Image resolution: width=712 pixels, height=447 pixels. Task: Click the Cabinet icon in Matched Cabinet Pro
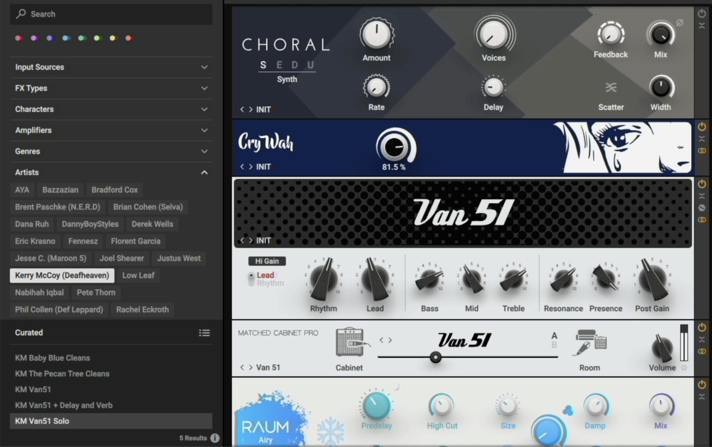tap(350, 342)
